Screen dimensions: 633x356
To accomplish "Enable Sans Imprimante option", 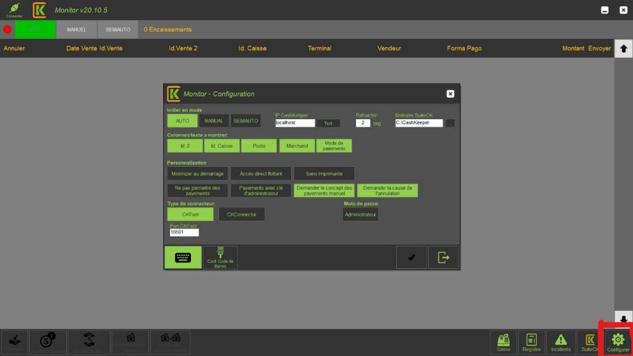I will pyautogui.click(x=324, y=174).
